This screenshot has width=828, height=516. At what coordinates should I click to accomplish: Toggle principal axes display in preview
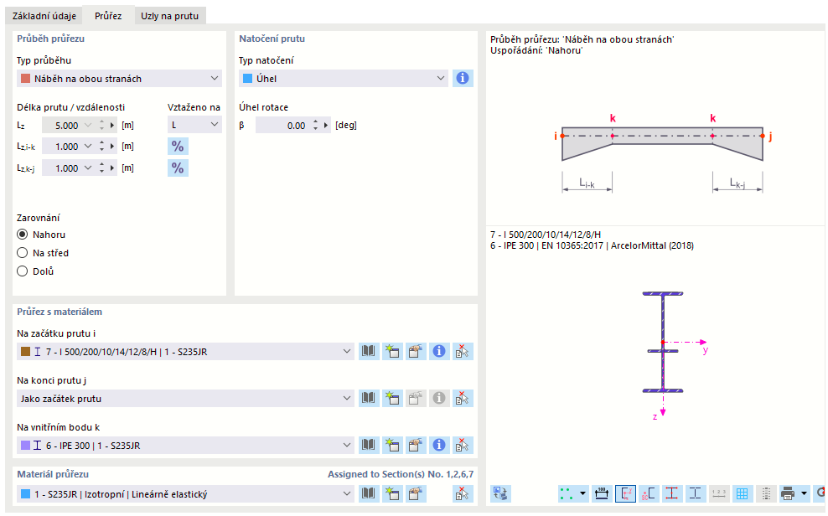[x=625, y=494]
